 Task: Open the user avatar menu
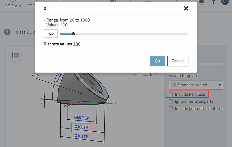point(225,2)
